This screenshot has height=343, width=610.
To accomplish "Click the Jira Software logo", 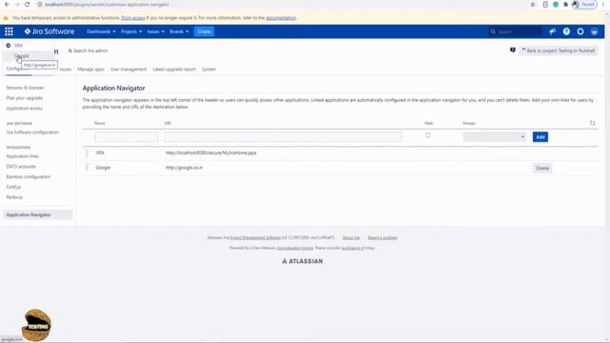I will 50,31.
